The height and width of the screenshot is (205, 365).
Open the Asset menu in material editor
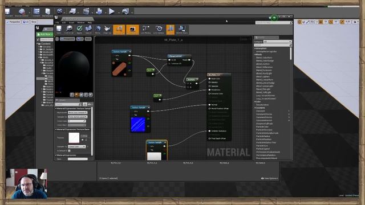(71, 23)
